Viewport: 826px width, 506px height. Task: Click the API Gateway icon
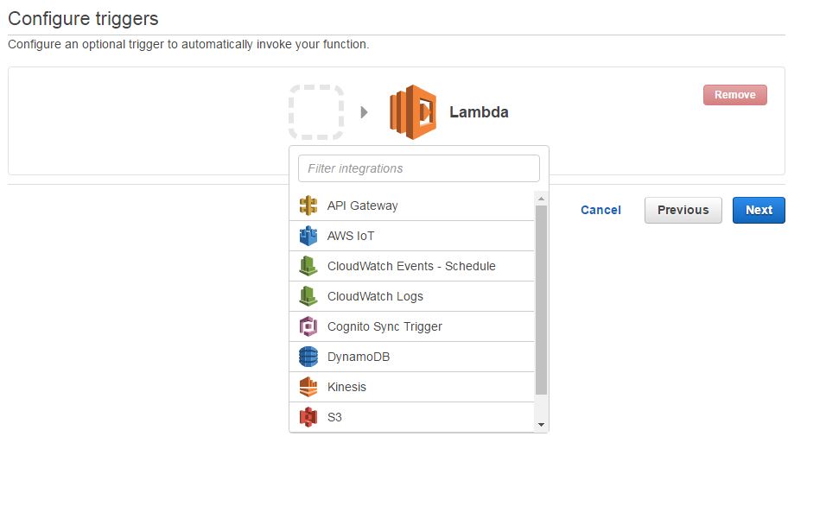coord(308,206)
